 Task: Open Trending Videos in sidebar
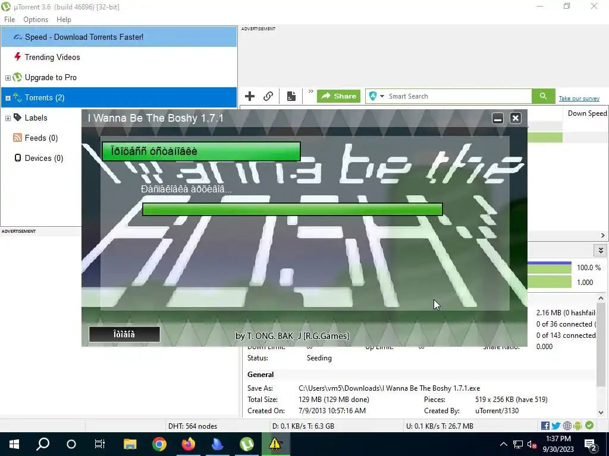coord(52,58)
